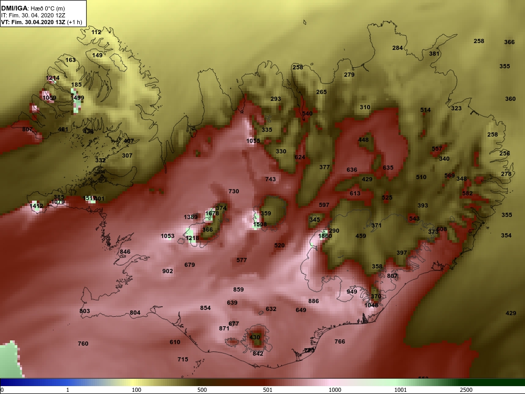Viewport: 525px width, 394px height.
Task: Click the 149 height value
Action: (97, 55)
